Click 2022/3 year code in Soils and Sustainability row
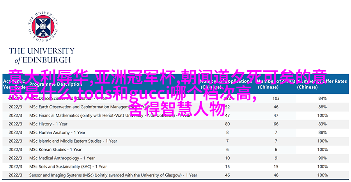The width and height of the screenshot is (351, 182). tap(16, 166)
